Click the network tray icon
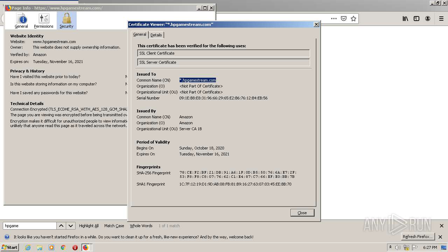Viewport: 448px width, 252px height. [x=406, y=247]
